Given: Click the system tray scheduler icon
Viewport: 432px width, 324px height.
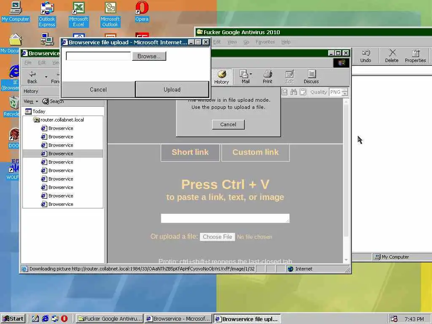Looking at the screenshot, I should point(394,319).
